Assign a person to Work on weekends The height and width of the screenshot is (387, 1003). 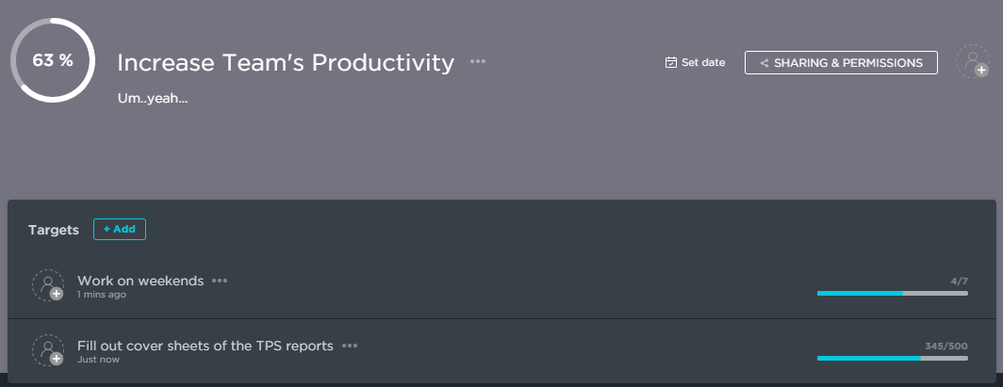[x=47, y=285]
